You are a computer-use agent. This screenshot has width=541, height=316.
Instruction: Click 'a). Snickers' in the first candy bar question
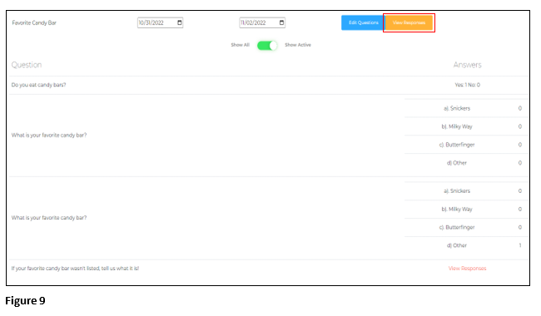click(457, 108)
